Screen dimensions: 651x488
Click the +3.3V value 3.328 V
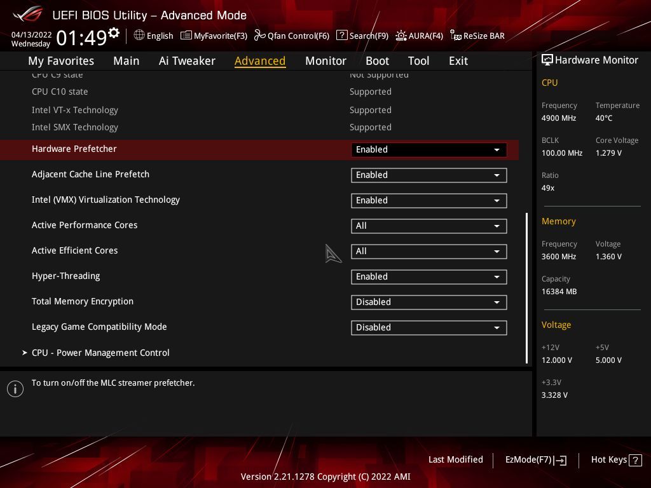pyautogui.click(x=554, y=395)
